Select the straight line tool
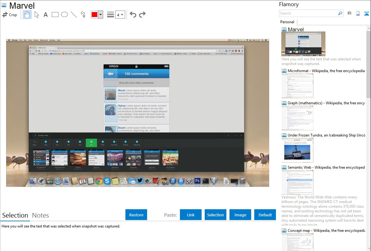The image size is (371, 251). click(74, 15)
